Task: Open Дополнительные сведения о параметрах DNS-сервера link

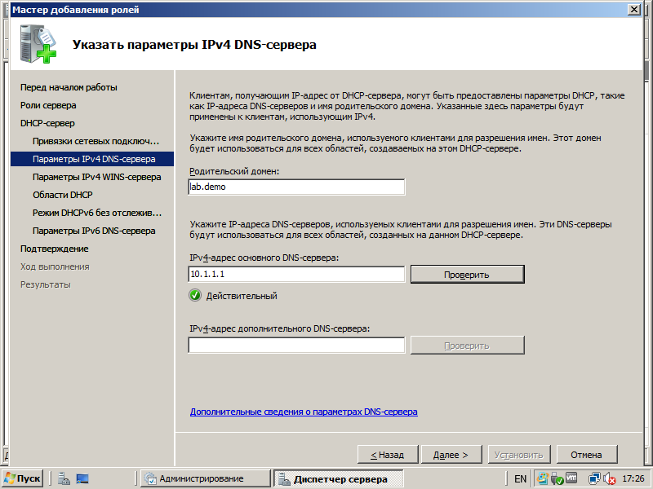Action: [304, 412]
